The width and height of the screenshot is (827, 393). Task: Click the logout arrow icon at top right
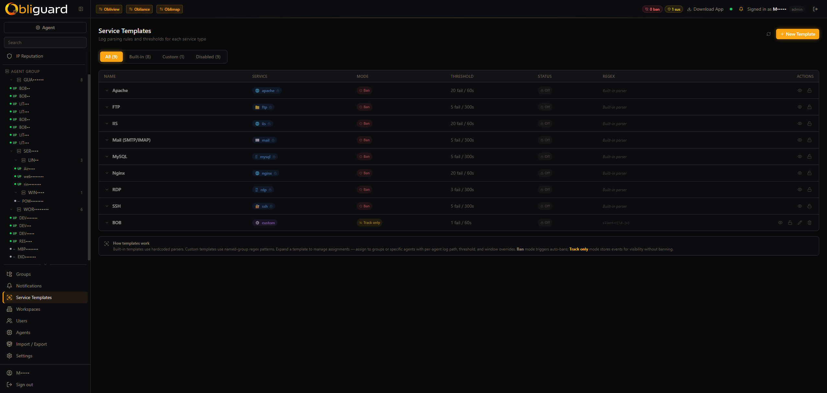coord(815,9)
